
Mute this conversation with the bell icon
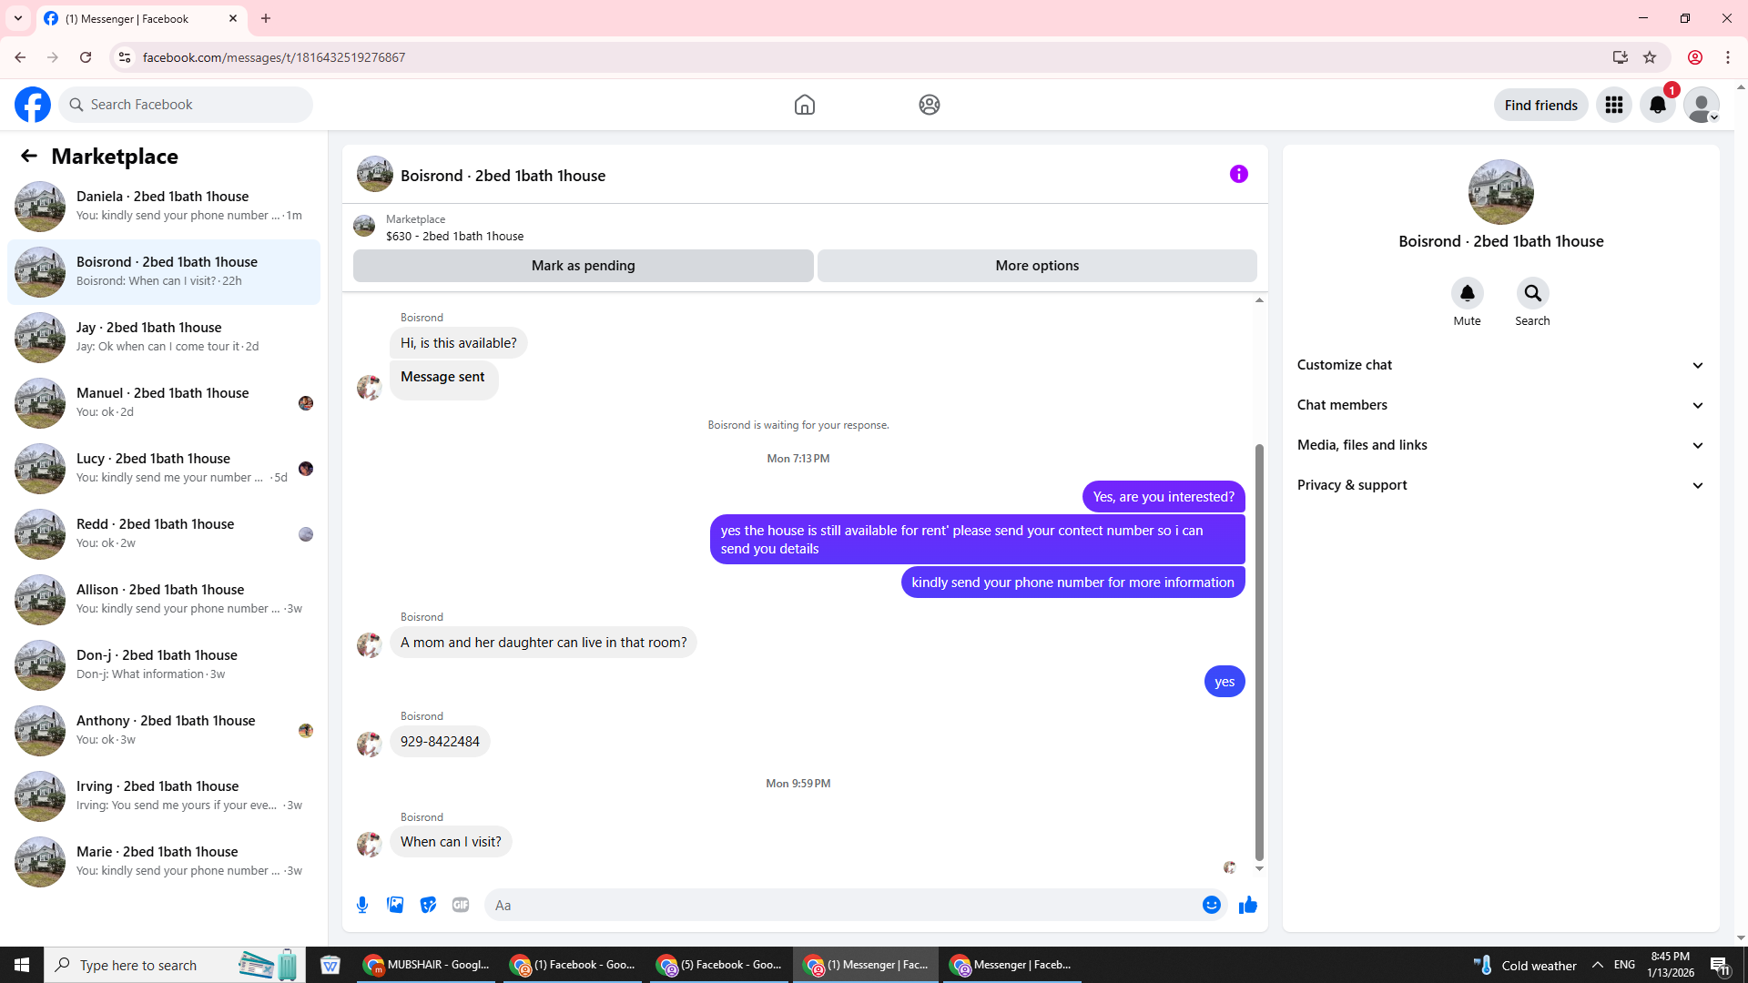(x=1467, y=293)
